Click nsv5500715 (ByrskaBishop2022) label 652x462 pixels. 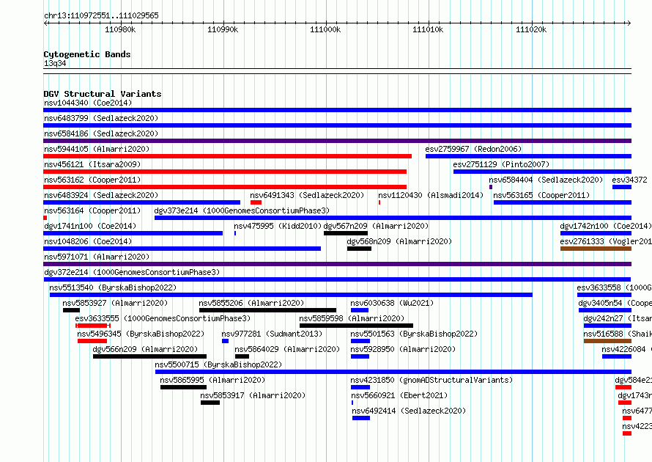(x=218, y=364)
